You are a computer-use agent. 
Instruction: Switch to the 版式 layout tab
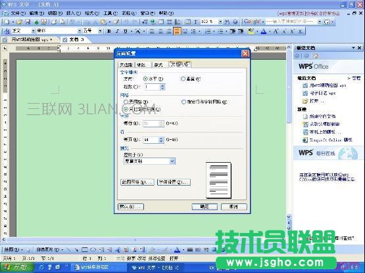(159, 65)
